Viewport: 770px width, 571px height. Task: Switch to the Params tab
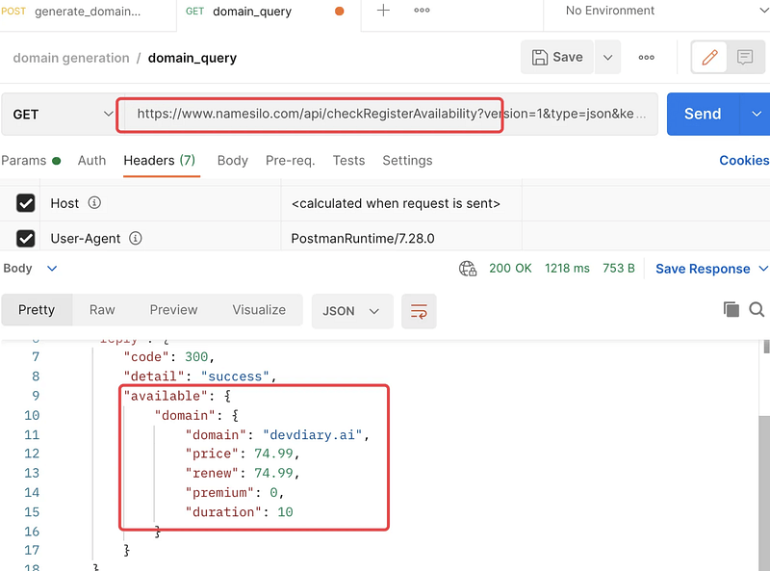(23, 161)
